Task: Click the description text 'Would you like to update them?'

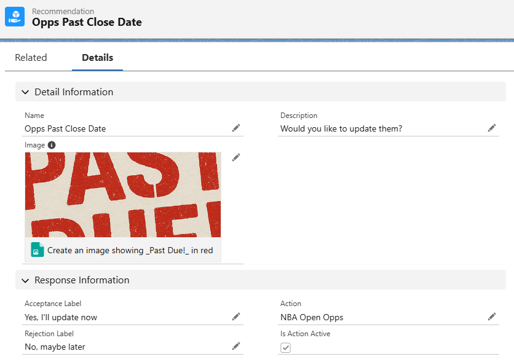Action: point(341,129)
